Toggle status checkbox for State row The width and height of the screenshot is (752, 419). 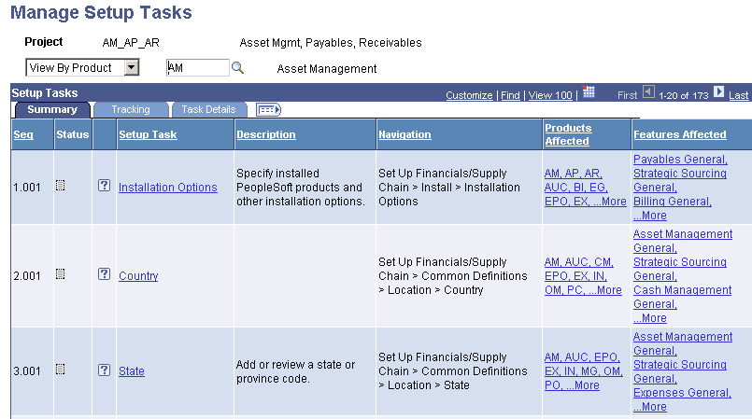click(61, 370)
